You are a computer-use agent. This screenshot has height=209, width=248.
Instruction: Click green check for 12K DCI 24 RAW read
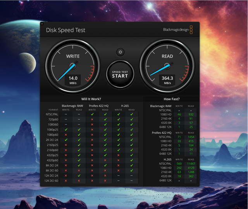coord(79,175)
